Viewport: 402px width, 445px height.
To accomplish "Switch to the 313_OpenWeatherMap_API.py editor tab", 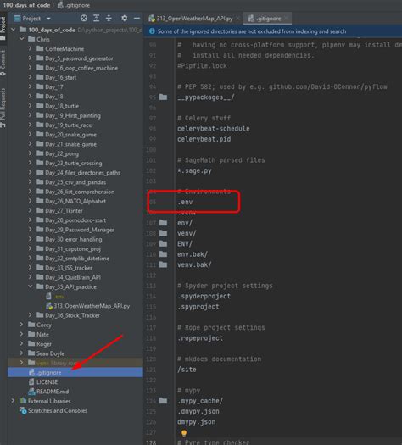I will (x=194, y=19).
